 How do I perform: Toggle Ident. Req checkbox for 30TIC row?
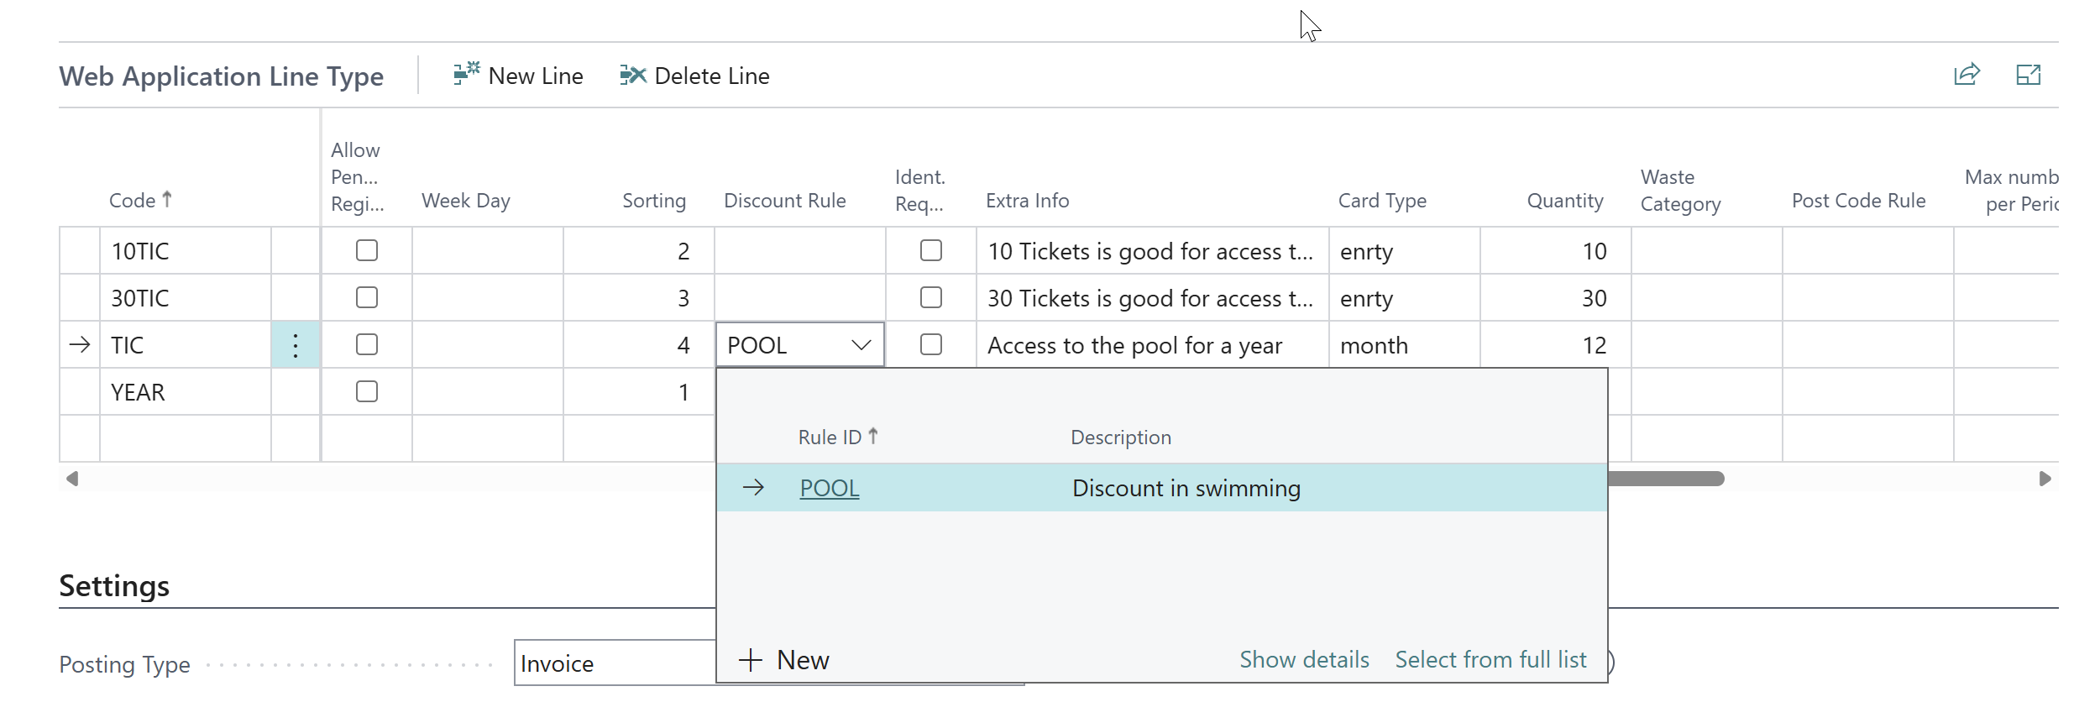coord(931,297)
